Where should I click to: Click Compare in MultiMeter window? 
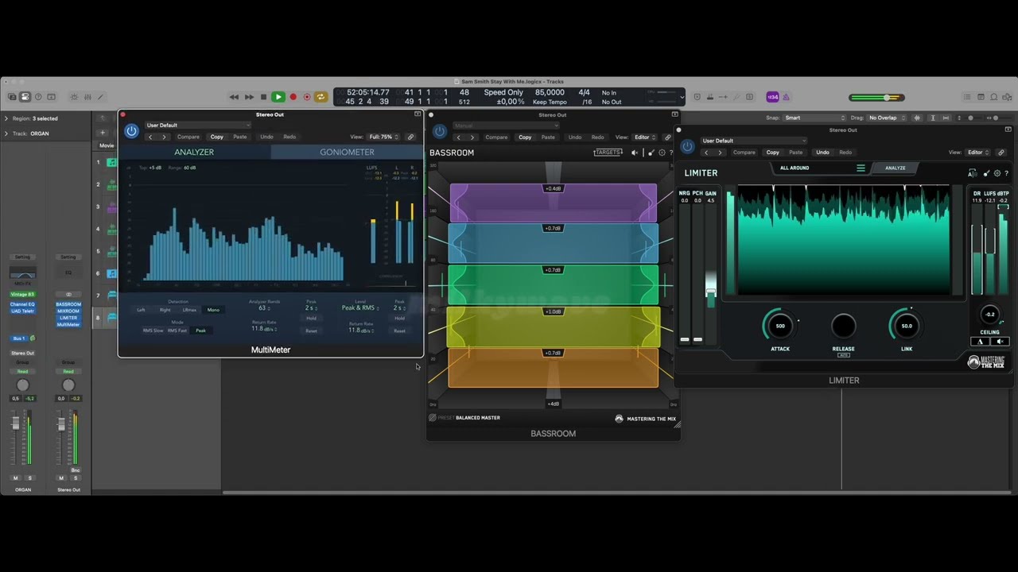tap(188, 137)
